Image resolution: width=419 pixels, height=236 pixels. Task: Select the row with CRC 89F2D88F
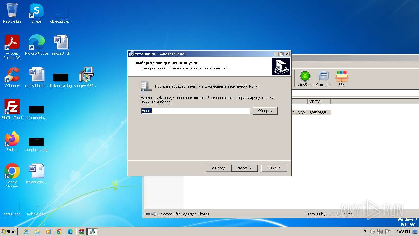(x=311, y=113)
